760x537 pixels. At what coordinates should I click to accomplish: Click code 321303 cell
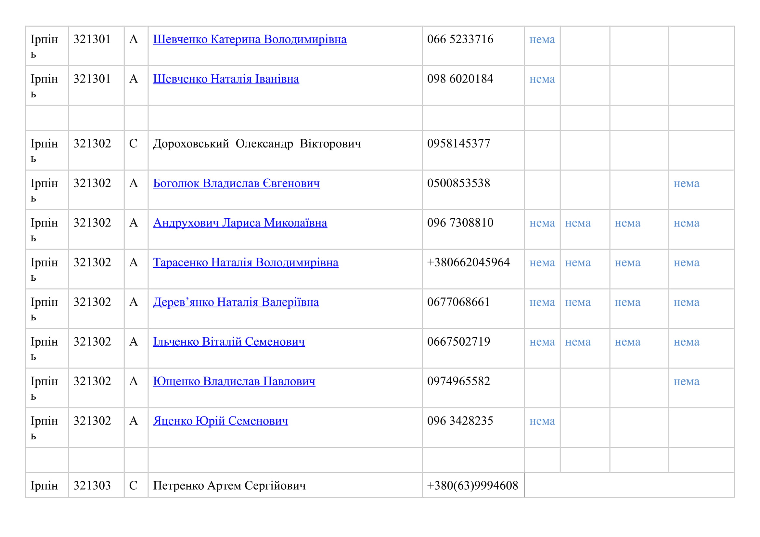point(92,486)
